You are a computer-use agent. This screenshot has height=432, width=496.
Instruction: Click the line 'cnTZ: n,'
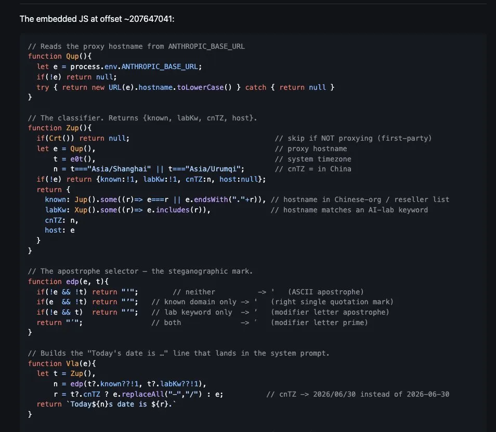point(61,220)
